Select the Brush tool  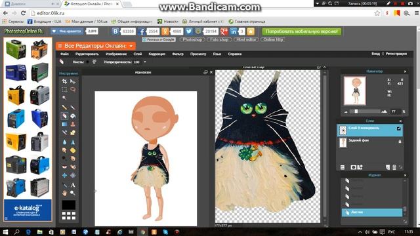point(73,108)
